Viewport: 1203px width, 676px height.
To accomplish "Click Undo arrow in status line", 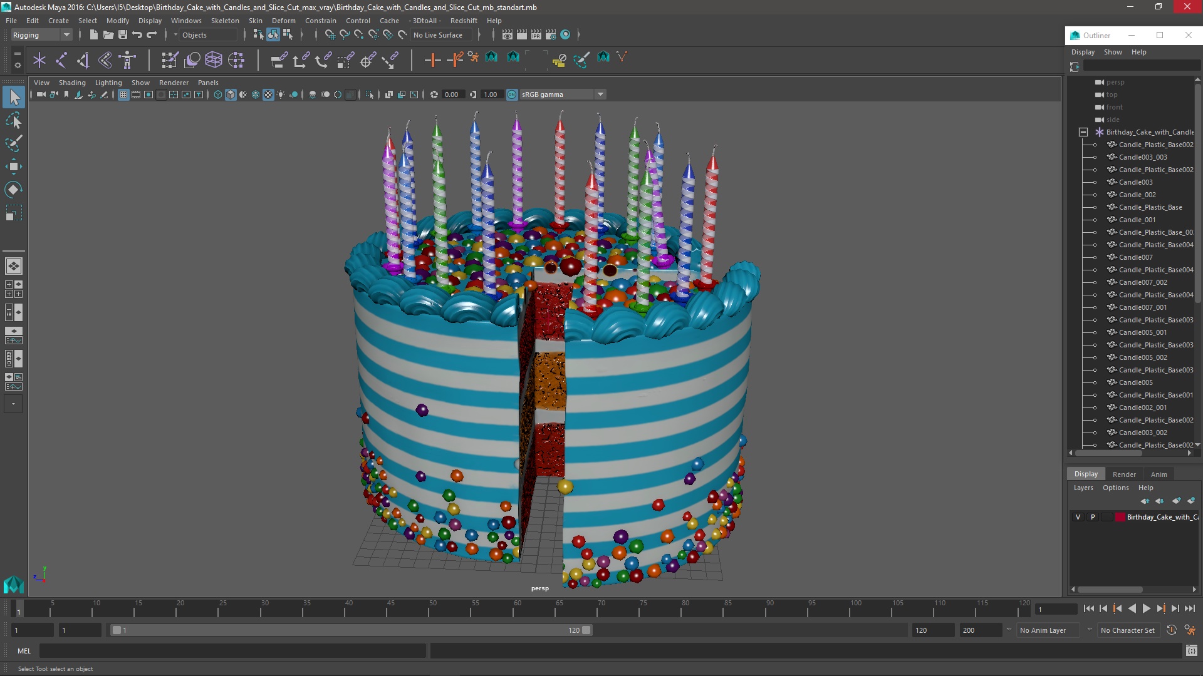I will click(x=137, y=35).
